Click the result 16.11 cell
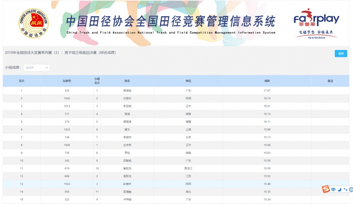This screenshot has height=204, width=353. tap(267, 122)
